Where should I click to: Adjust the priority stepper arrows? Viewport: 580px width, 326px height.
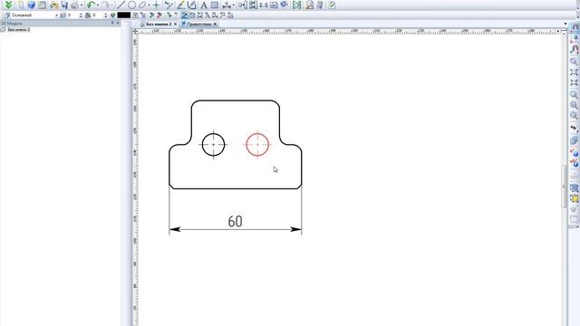pyautogui.click(x=106, y=15)
